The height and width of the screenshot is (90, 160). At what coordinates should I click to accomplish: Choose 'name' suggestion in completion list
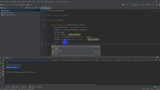(76, 53)
